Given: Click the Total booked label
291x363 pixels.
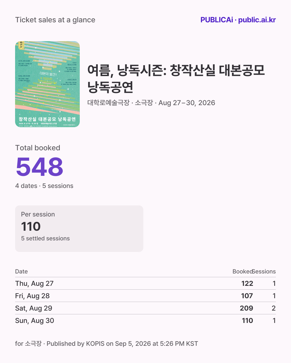Looking at the screenshot, I should [38, 148].
